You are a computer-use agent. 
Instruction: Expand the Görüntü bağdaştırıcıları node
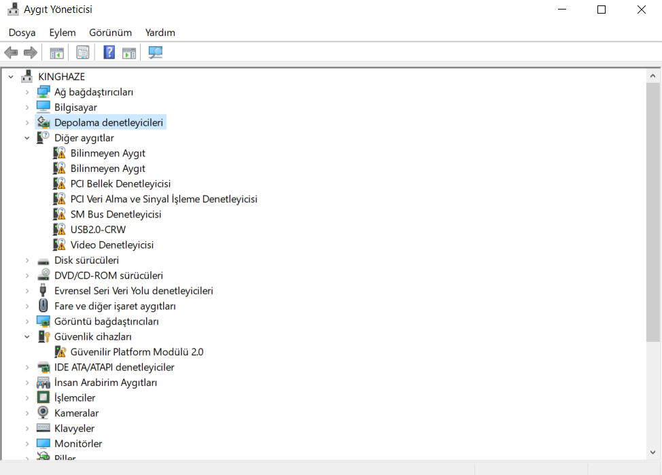pyautogui.click(x=27, y=321)
